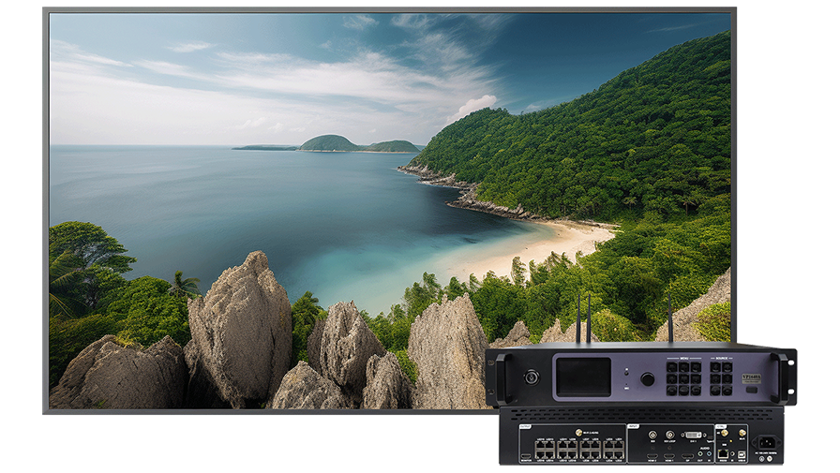Screen dimensions: 840x473
Task: Click the distant island on the display
Action: 330,143
